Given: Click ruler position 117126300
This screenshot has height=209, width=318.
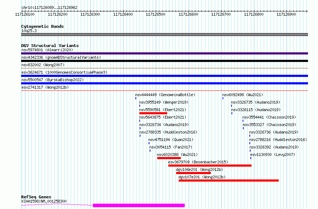Looking at the screenshot, I should [x=90, y=14].
